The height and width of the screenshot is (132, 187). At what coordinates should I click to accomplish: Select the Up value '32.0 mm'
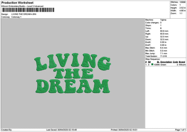click(x=164, y=37)
